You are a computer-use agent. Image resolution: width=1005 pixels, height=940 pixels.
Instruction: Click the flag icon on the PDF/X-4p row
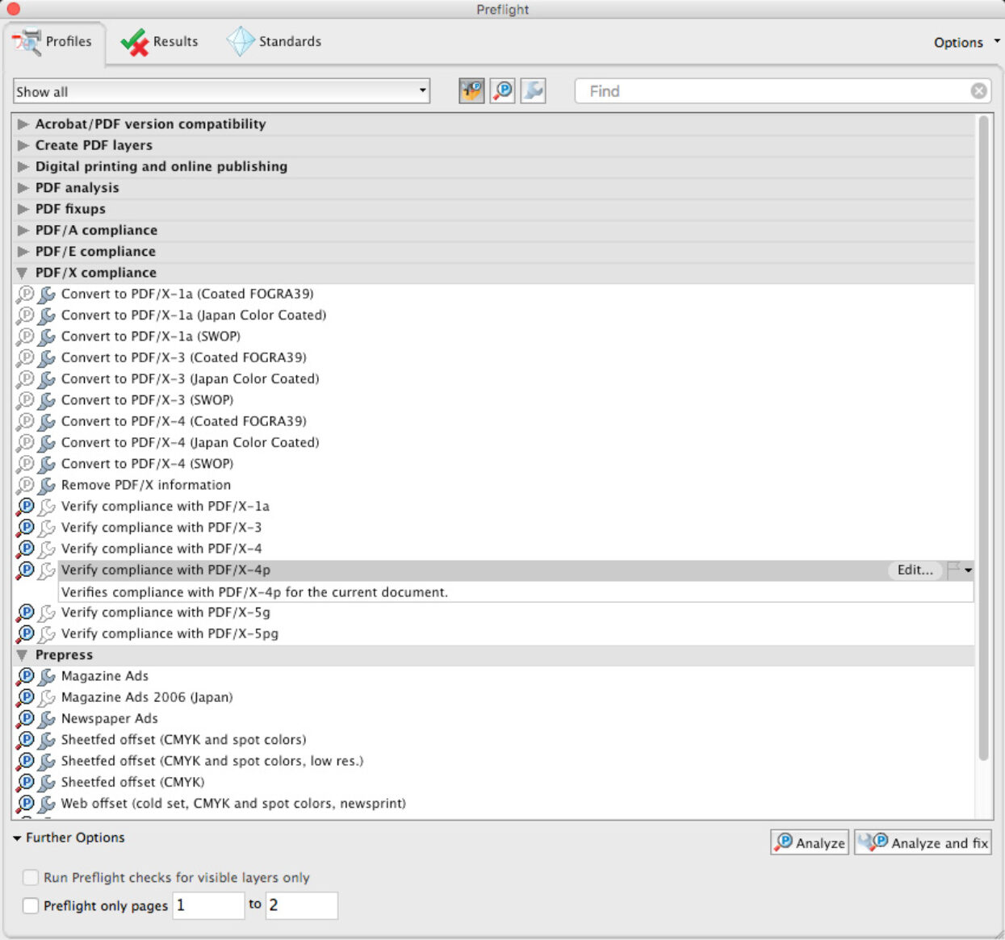(954, 570)
